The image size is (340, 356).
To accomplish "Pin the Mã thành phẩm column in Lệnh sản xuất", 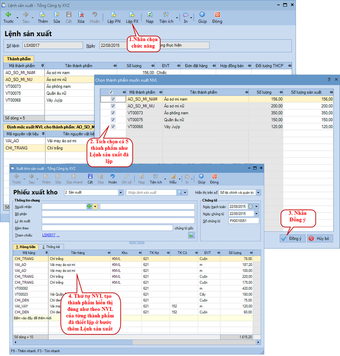I will click(42, 66).
